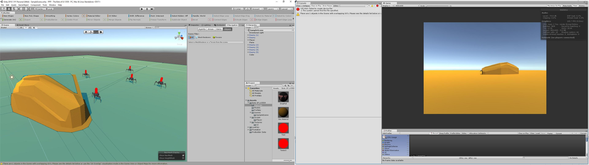Clear the console messages
The image size is (589, 165).
298,5
